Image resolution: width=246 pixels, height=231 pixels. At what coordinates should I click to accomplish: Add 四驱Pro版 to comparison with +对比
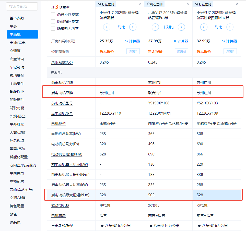pos(168,27)
